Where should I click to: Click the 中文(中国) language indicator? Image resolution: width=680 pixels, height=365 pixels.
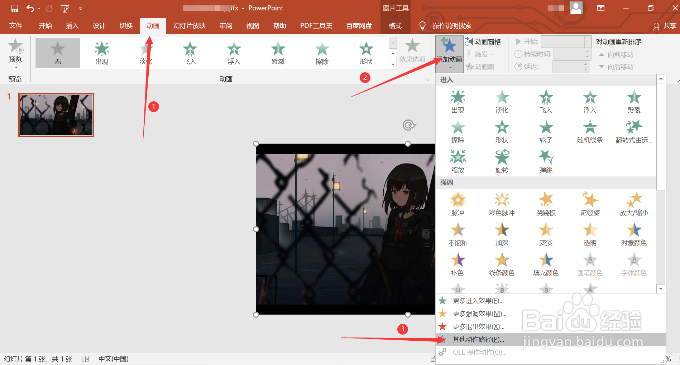click(113, 359)
